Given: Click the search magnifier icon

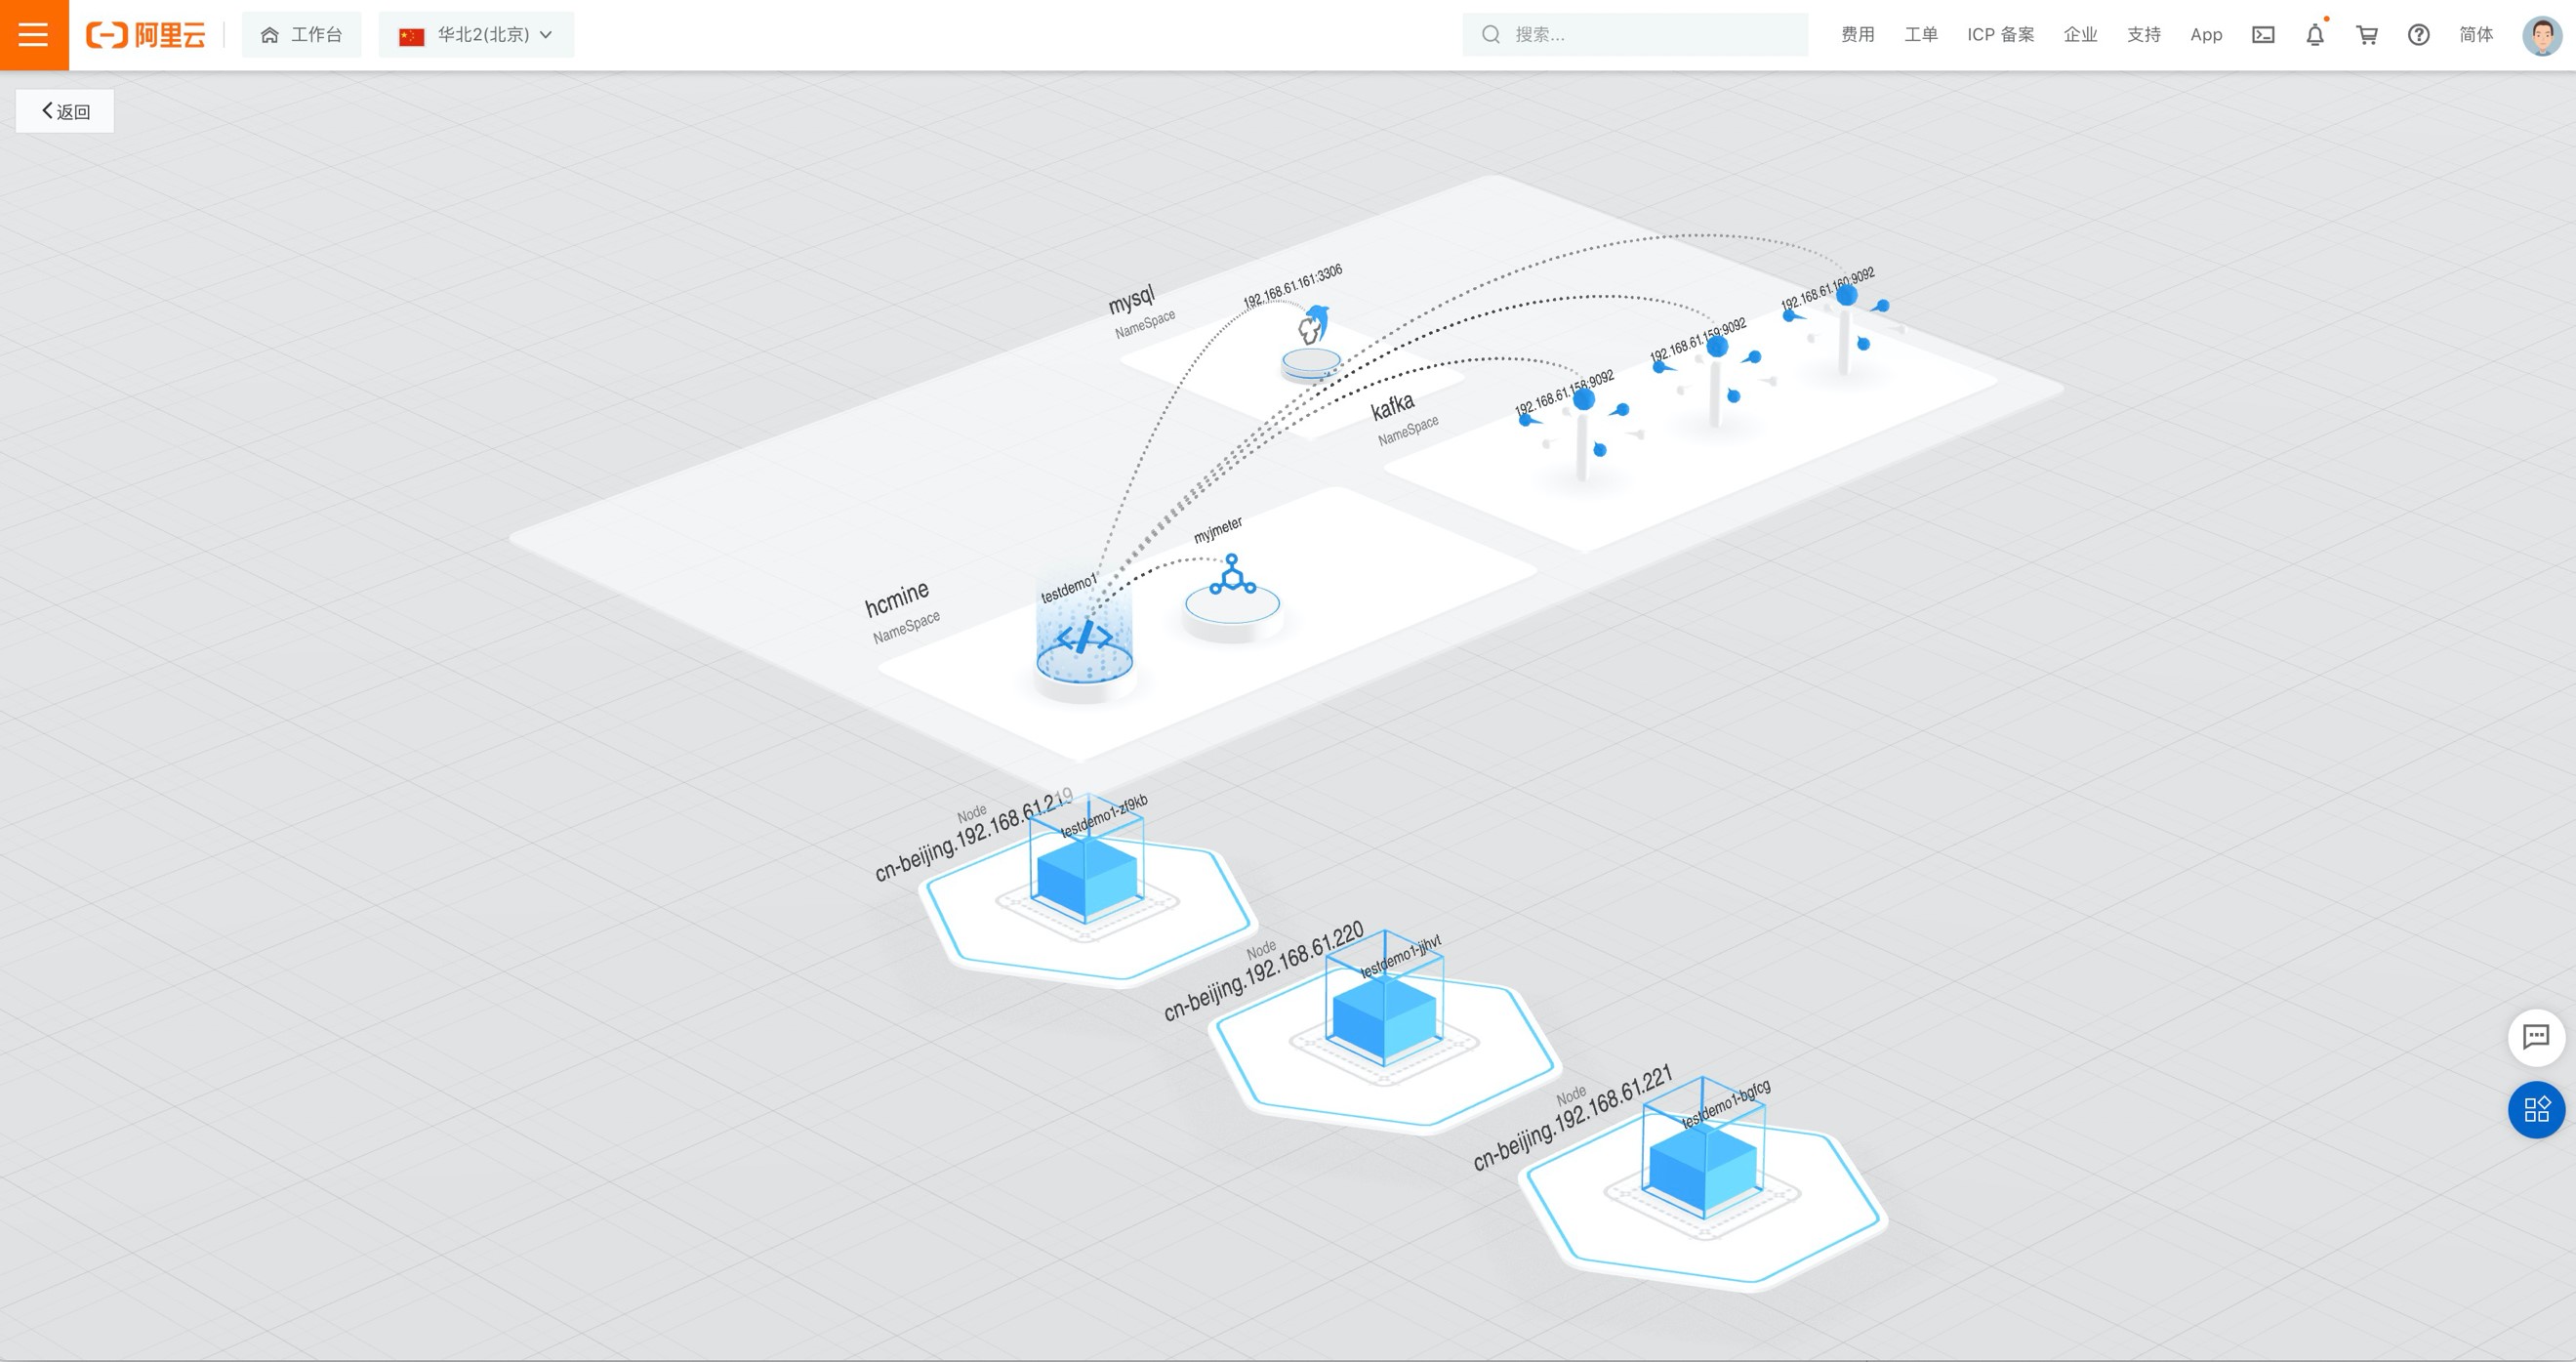Looking at the screenshot, I should (x=1491, y=35).
